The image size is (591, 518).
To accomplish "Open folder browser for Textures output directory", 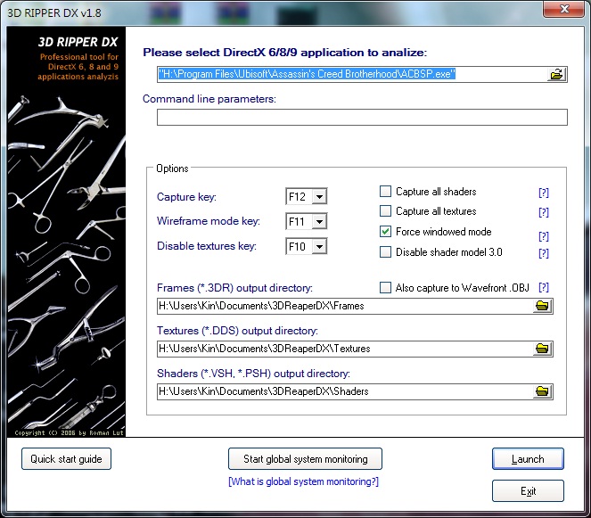I will click(x=542, y=349).
